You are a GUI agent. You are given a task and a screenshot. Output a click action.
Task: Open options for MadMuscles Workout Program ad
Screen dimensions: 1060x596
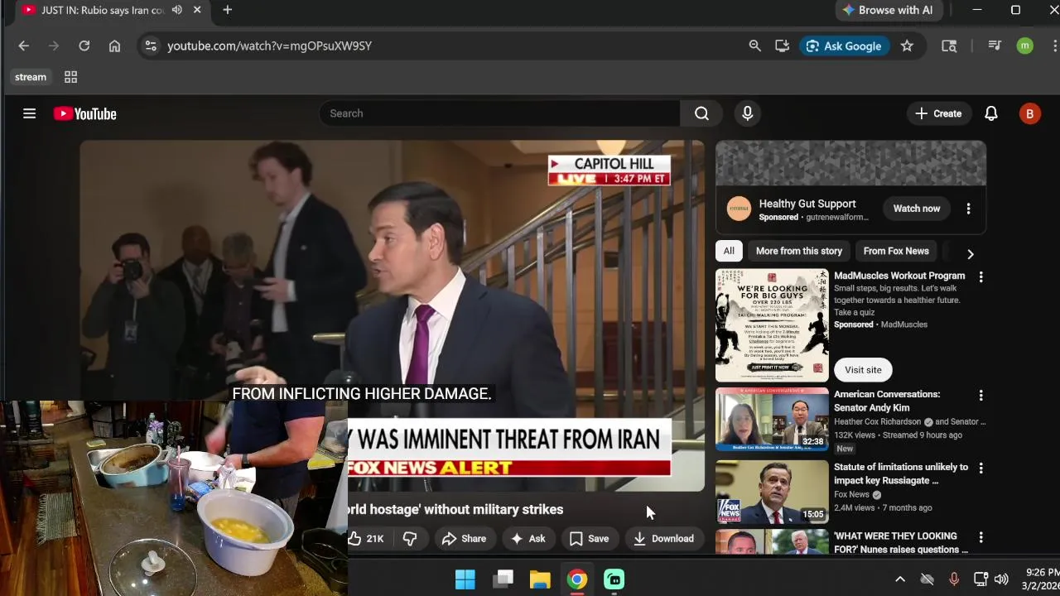(980, 276)
